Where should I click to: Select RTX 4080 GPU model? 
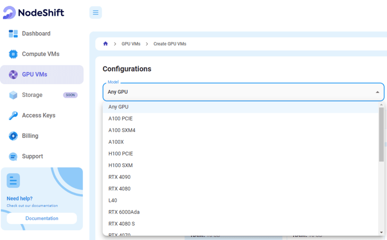coord(241,189)
